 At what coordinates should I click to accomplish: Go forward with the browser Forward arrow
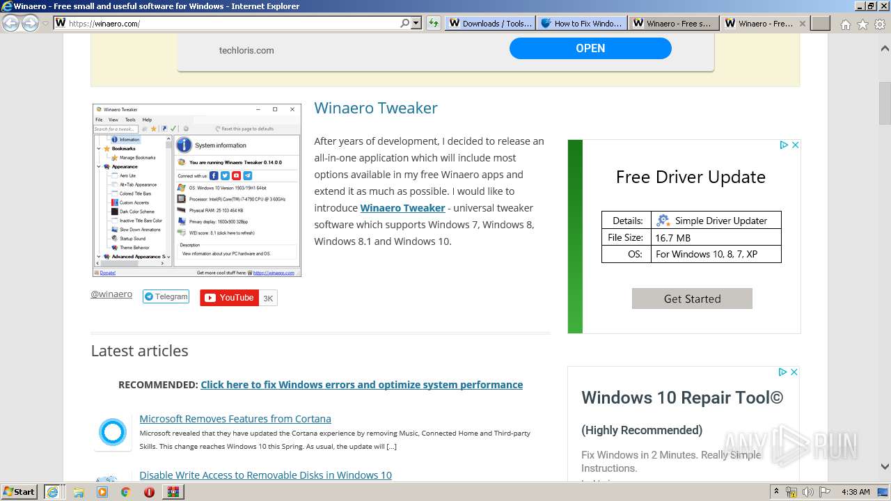(30, 23)
